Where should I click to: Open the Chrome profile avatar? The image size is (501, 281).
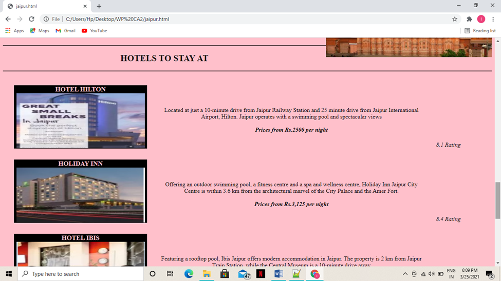tap(481, 19)
